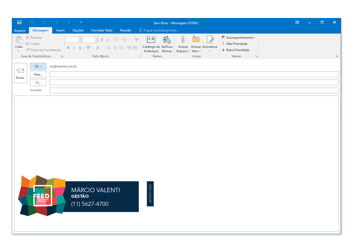This screenshot has height=252, width=353.
Task: Click the Cc... button
Action: (38, 82)
